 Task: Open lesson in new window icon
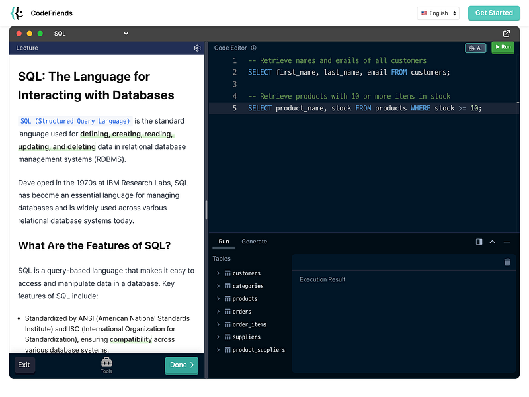[507, 34]
